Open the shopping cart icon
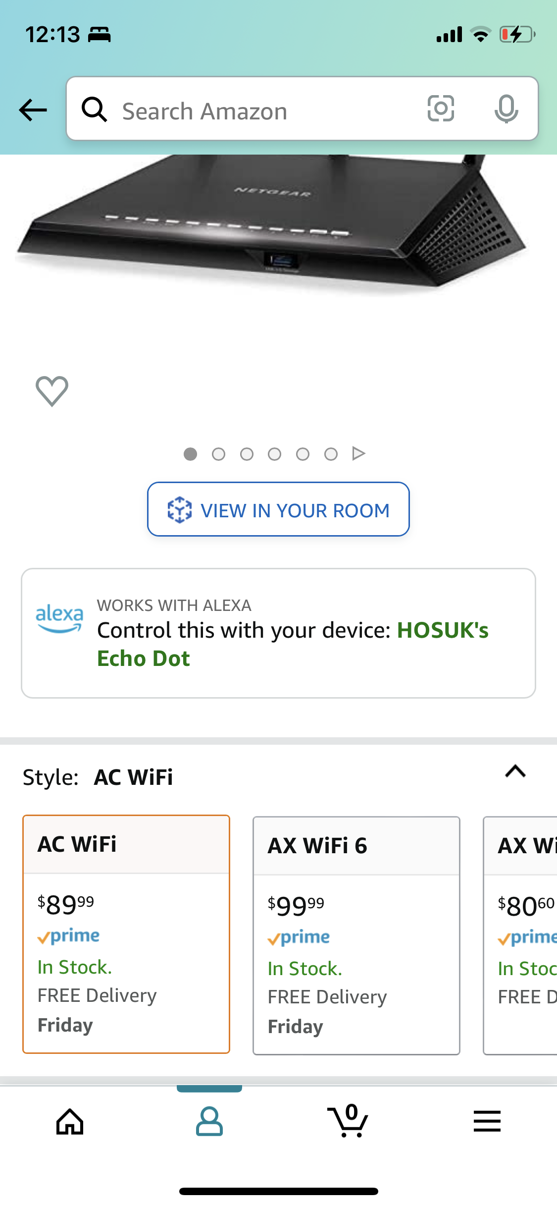Screen dimensions: 557x1207 (348, 1121)
